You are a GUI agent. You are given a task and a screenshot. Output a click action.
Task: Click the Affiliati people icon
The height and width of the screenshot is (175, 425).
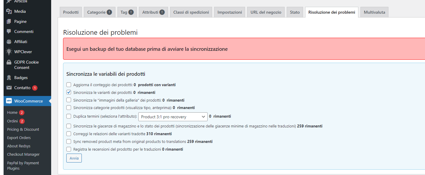9,42
